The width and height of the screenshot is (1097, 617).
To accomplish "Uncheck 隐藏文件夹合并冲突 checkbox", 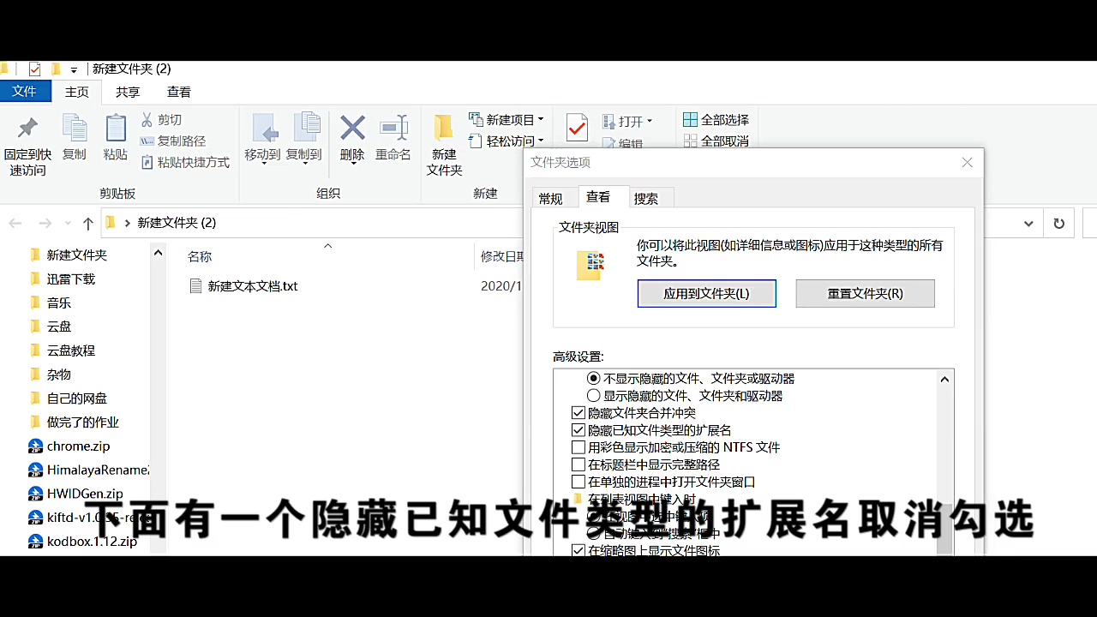I will (578, 413).
